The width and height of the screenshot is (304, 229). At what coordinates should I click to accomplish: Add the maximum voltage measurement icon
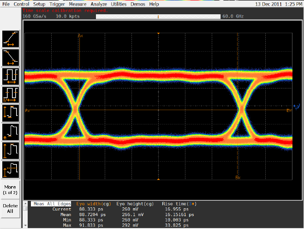coord(11,151)
